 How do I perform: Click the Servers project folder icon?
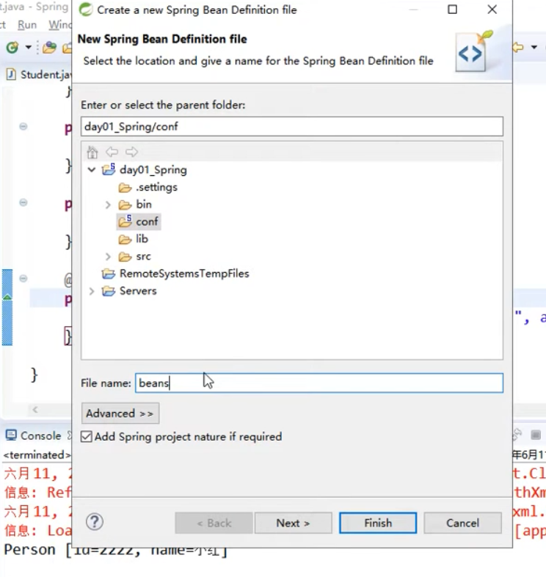point(109,291)
